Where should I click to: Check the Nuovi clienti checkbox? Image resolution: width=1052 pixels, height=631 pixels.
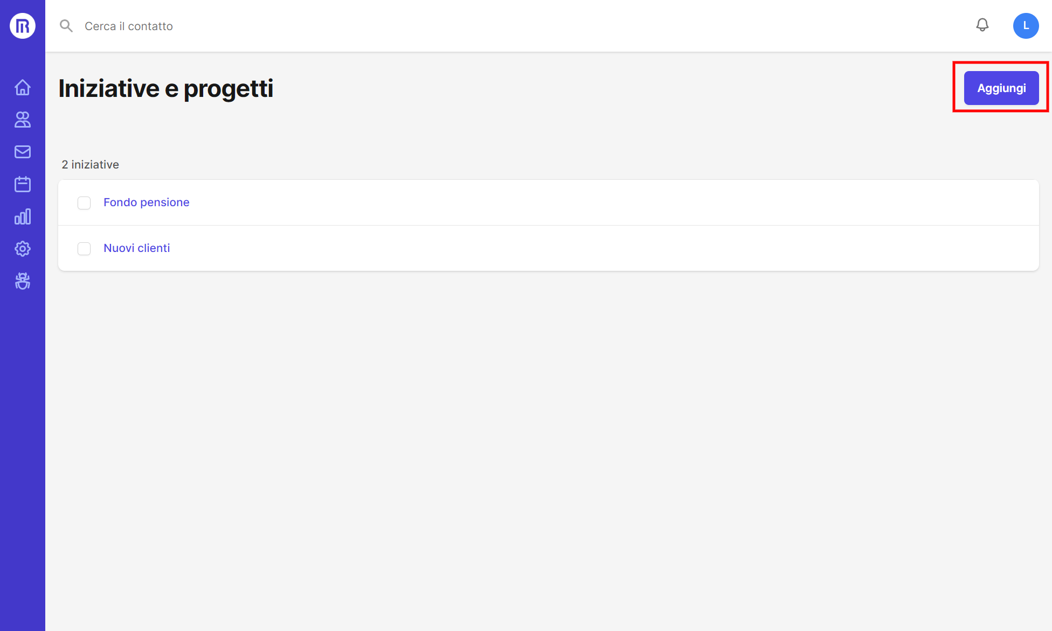84,249
